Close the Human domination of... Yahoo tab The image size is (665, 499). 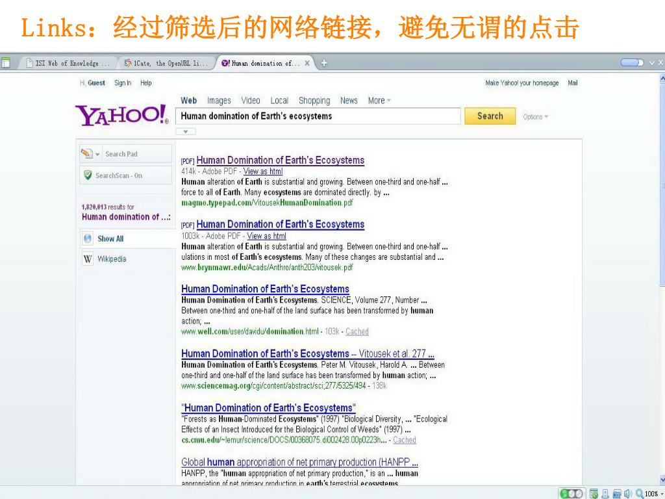pos(307,63)
